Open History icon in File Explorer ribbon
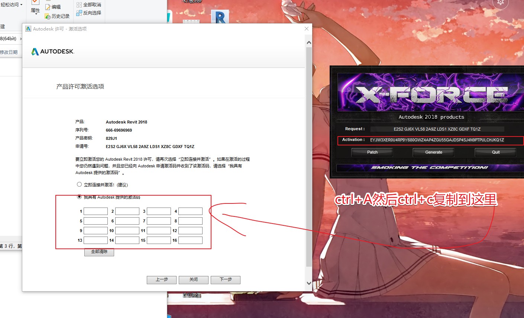Screen dimensions: 524x318 pyautogui.click(x=48, y=16)
